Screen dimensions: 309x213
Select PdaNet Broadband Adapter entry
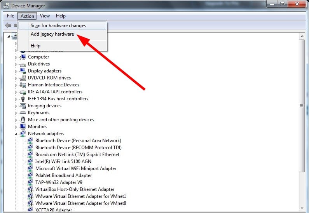point(63,175)
